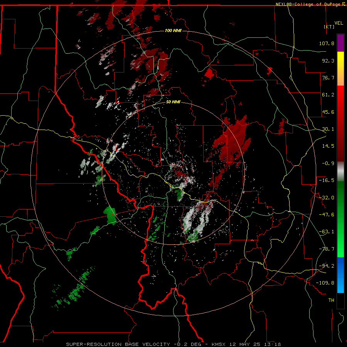Click the 30.1 velocity scale value
The width and height of the screenshot is (347, 347).
[328, 129]
